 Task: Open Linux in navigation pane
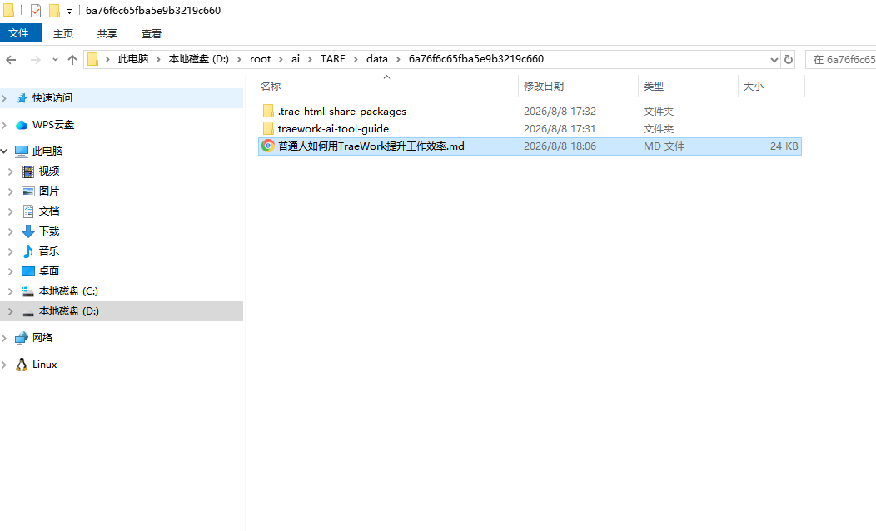click(x=45, y=364)
